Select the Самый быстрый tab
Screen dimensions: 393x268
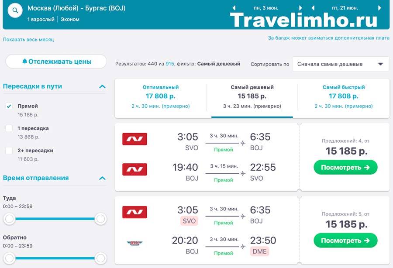coord(344,96)
